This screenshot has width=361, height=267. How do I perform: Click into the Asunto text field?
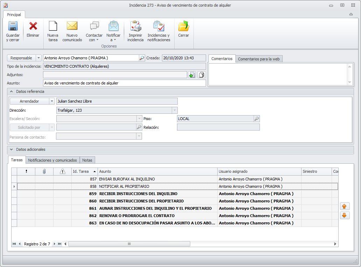tap(124, 83)
